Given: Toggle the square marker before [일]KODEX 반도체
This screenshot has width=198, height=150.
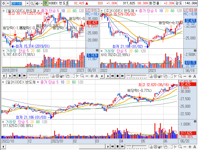Looking at the screenshot, I should tap(3, 82).
